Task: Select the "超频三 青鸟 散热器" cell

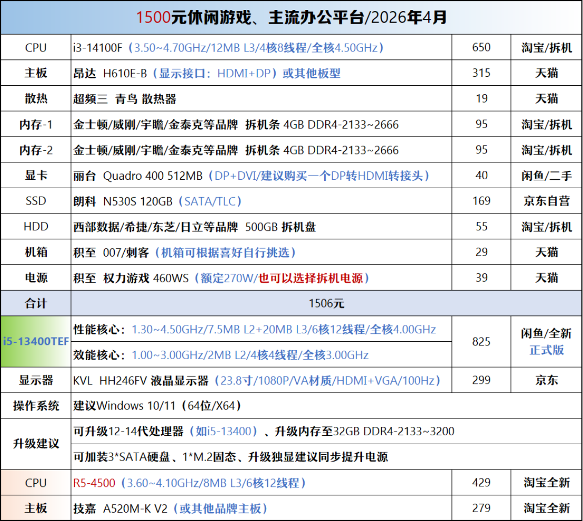Action: pos(262,99)
